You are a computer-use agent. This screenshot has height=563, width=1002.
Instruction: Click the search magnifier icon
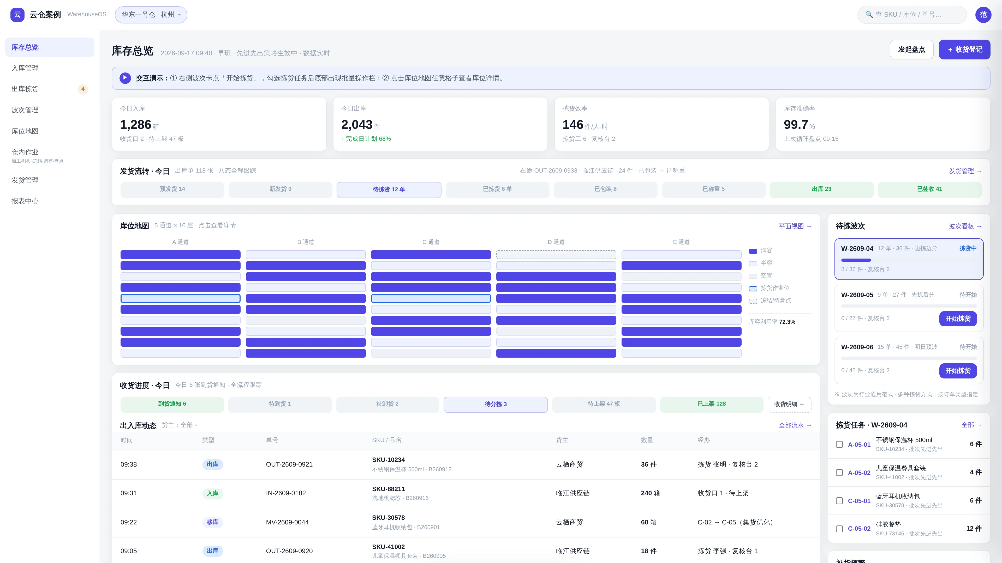pos(869,15)
